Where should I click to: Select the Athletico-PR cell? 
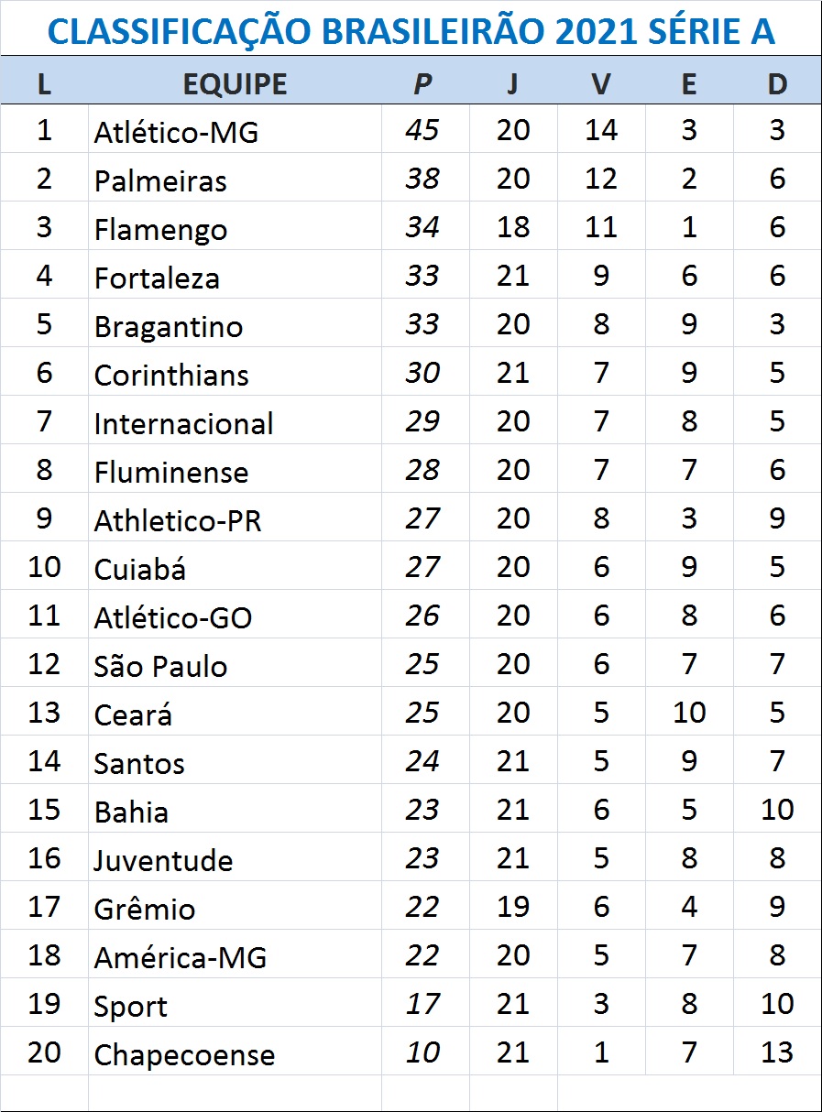178,520
